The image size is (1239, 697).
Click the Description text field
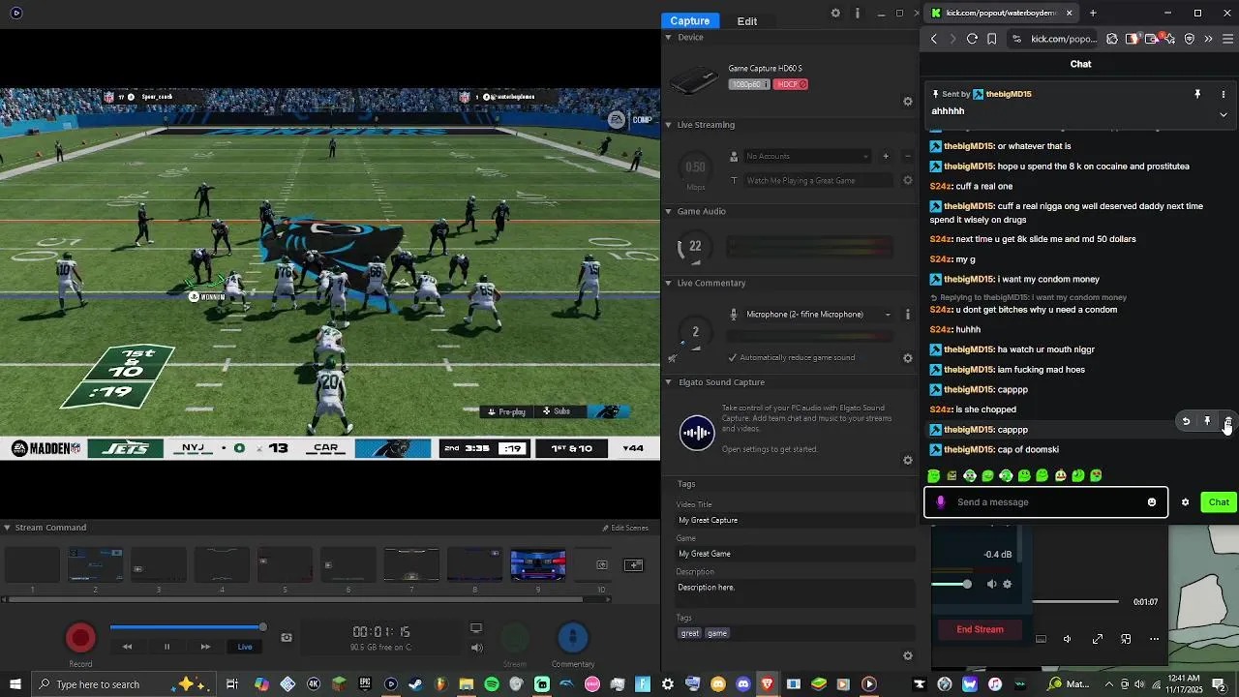(796, 593)
